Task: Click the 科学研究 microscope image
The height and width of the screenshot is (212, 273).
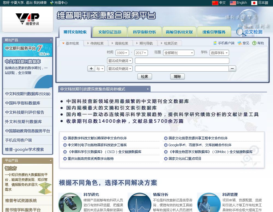Action: point(70,202)
